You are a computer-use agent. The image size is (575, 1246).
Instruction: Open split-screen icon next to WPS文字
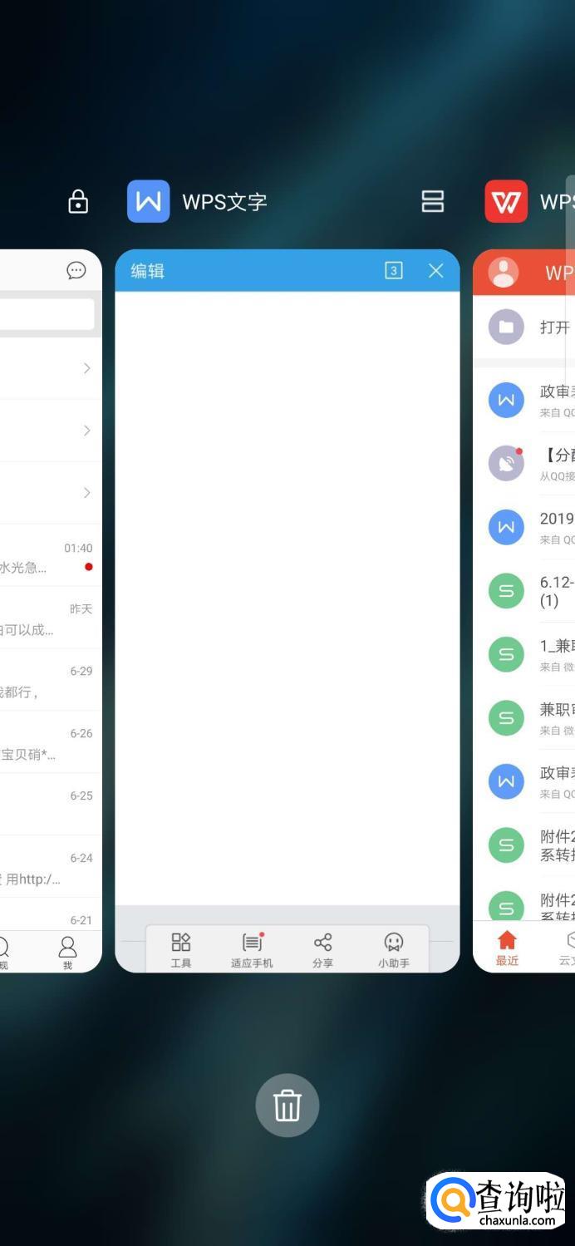433,201
